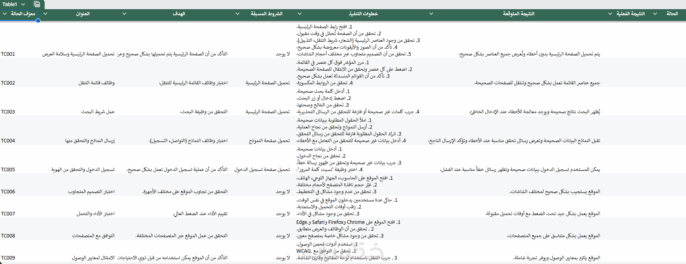This screenshot has height=264, width=686.
Task: Select the الهدف header cell
Action: [x=174, y=14]
